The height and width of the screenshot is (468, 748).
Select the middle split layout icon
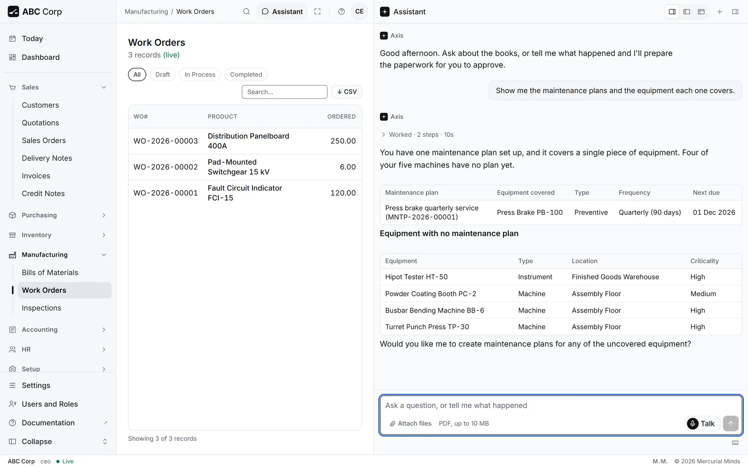(687, 12)
